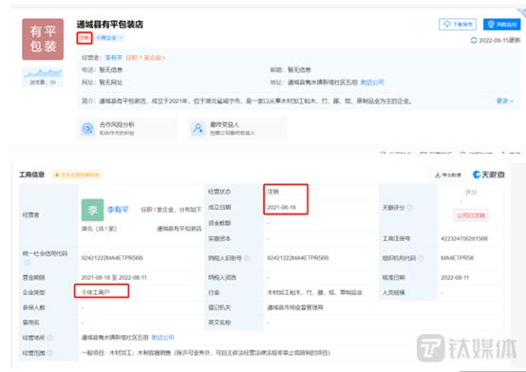Viewport: 526px width, 372px height.
Task: Click the 最终受益人 person icon
Action: pos(197,128)
